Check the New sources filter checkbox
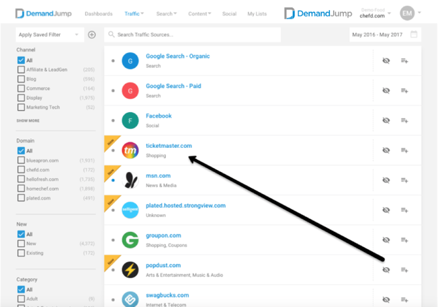The image size is (438, 307). pyautogui.click(x=21, y=244)
